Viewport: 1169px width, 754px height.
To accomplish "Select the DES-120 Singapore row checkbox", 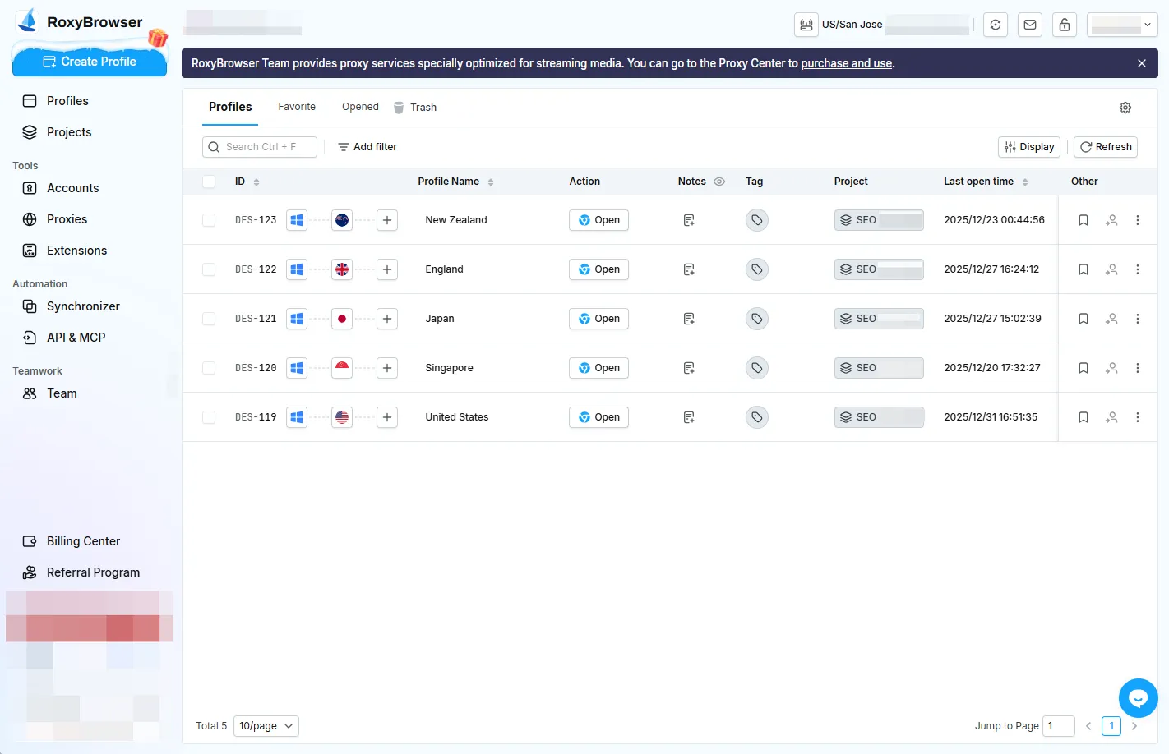I will click(x=209, y=368).
